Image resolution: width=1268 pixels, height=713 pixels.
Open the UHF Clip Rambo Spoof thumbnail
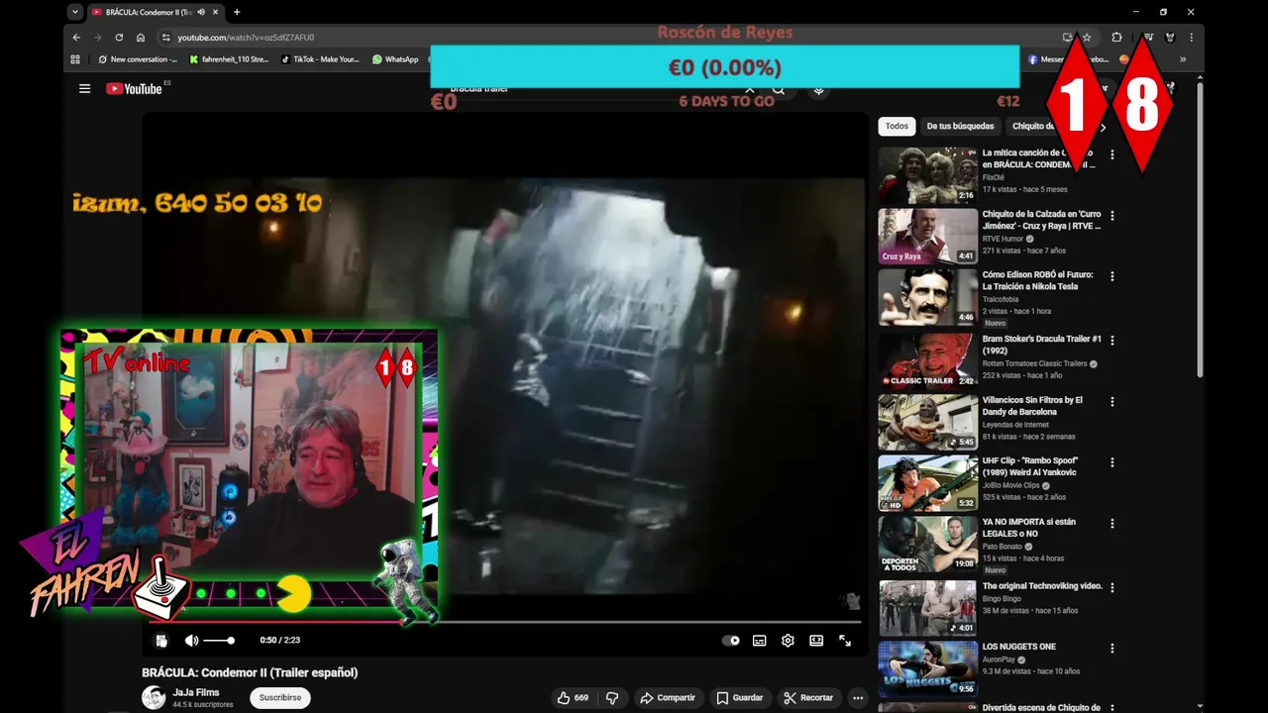click(x=928, y=483)
